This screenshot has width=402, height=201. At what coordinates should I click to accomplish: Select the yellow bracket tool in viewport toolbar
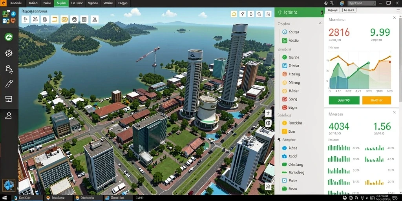click(55, 19)
